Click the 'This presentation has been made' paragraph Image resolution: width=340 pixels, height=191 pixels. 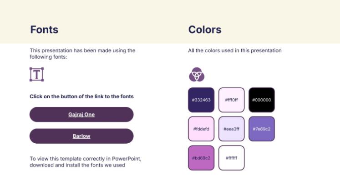[82, 54]
